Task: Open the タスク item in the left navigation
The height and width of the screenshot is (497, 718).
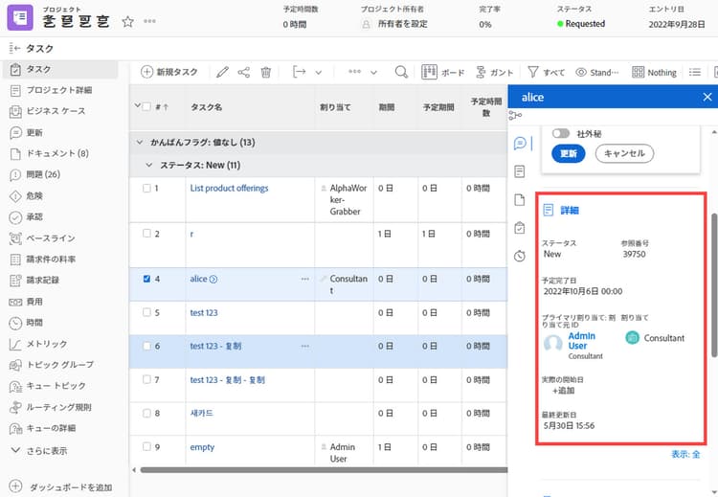Action: pyautogui.click(x=61, y=69)
